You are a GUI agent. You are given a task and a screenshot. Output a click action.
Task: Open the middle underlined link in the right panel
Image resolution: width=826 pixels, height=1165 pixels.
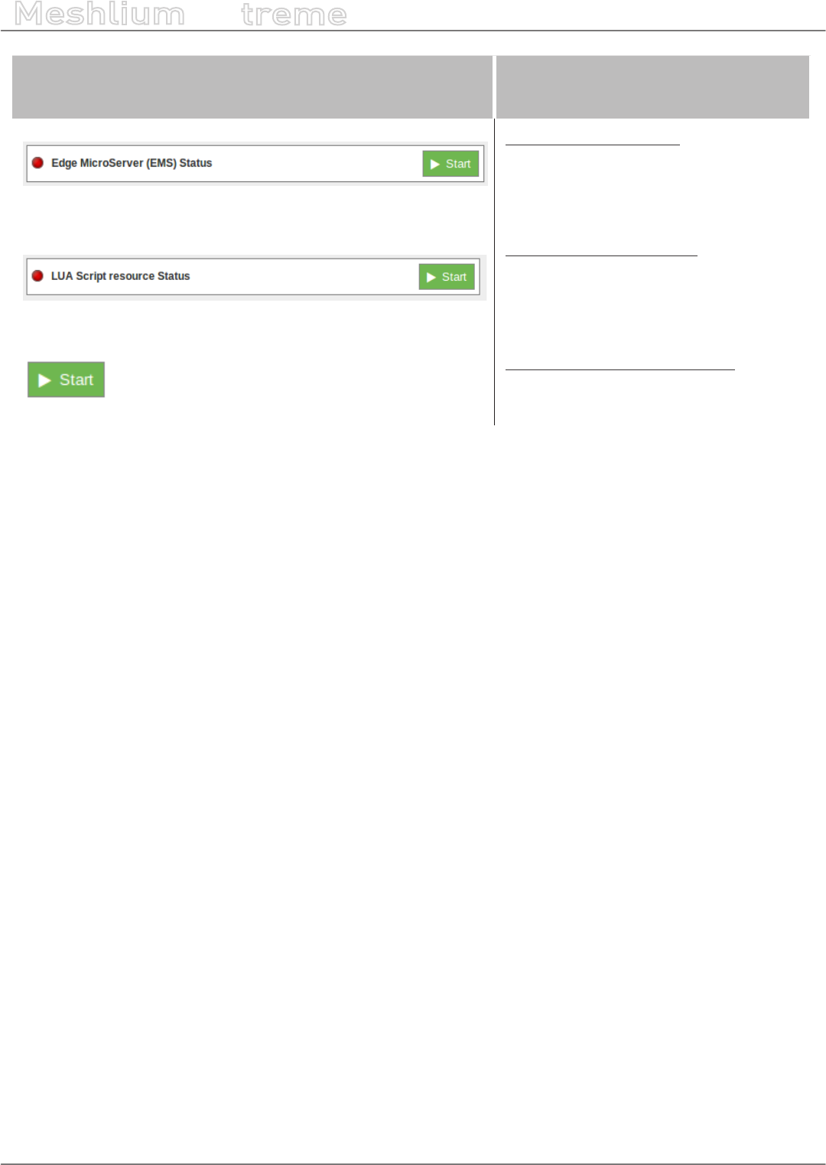pos(601,254)
